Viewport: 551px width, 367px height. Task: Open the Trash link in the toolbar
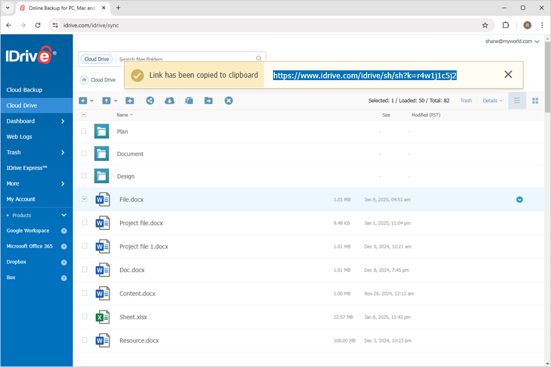pos(466,101)
